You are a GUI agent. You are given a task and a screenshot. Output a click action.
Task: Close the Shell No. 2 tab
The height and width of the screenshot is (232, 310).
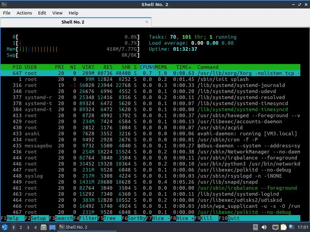click(x=147, y=22)
